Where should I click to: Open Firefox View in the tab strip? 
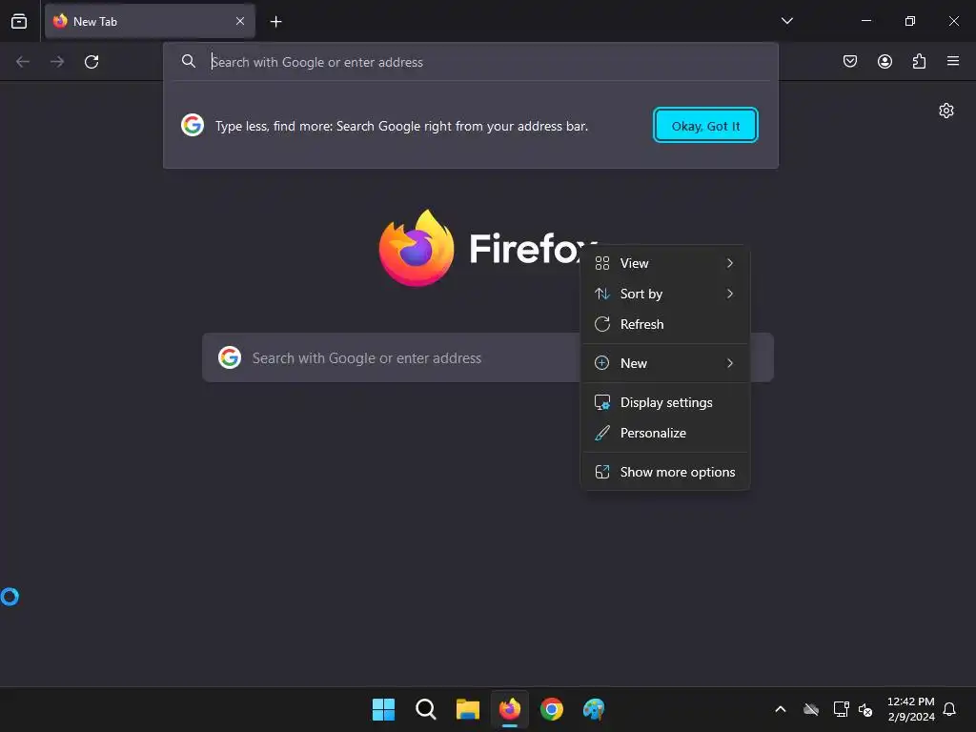coord(19,21)
